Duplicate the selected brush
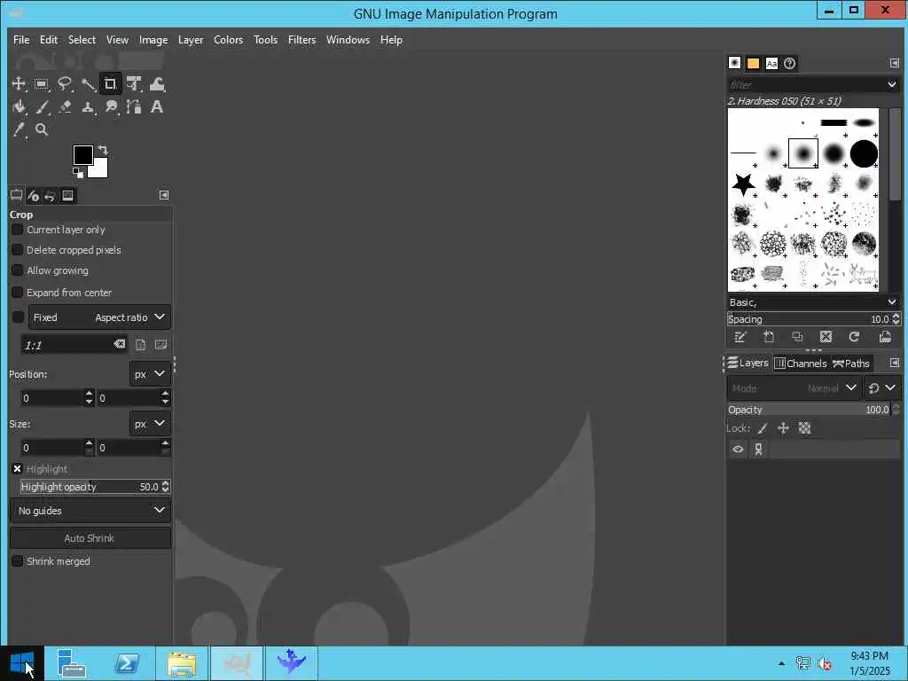Screen dimensions: 908x681 [x=797, y=337]
